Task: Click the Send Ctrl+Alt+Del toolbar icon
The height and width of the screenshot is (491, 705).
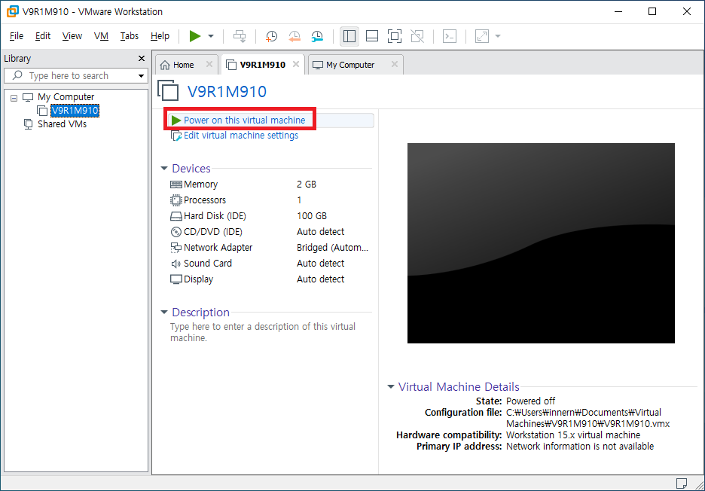Action: [x=240, y=36]
